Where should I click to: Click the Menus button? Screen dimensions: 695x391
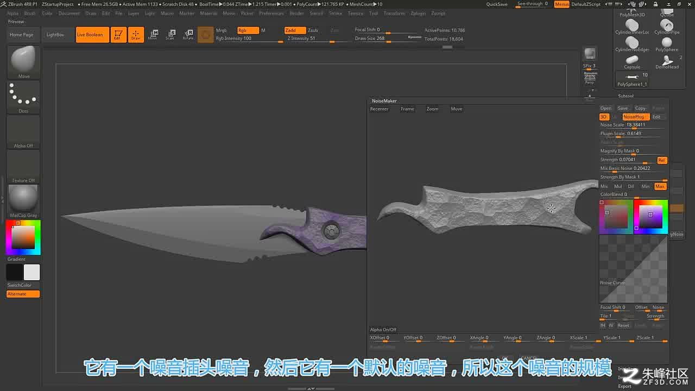[561, 4]
